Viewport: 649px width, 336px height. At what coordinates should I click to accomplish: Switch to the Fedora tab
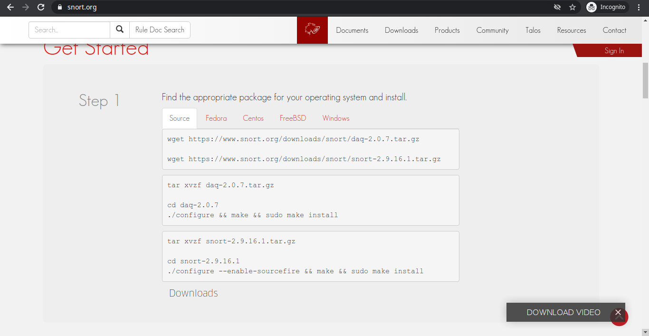click(216, 118)
